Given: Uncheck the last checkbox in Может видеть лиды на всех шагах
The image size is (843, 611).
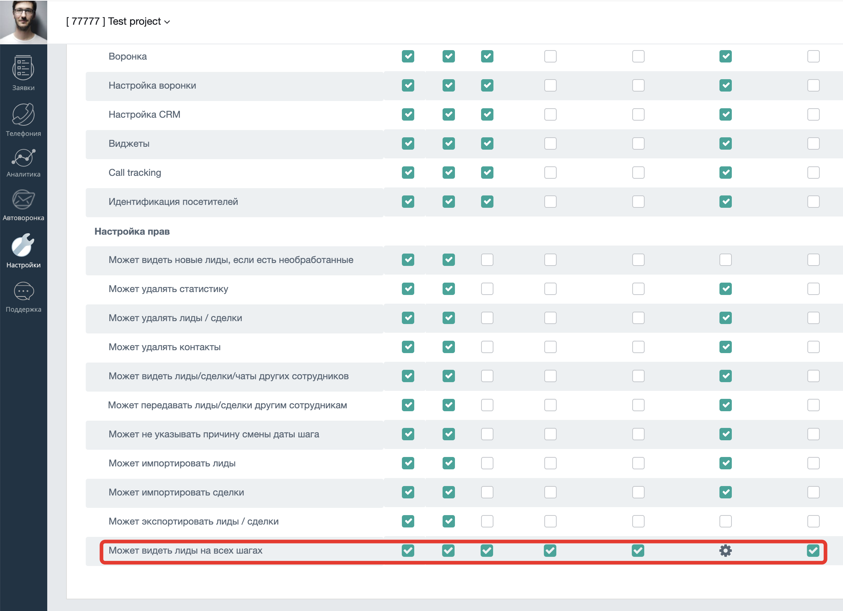Looking at the screenshot, I should click(813, 550).
